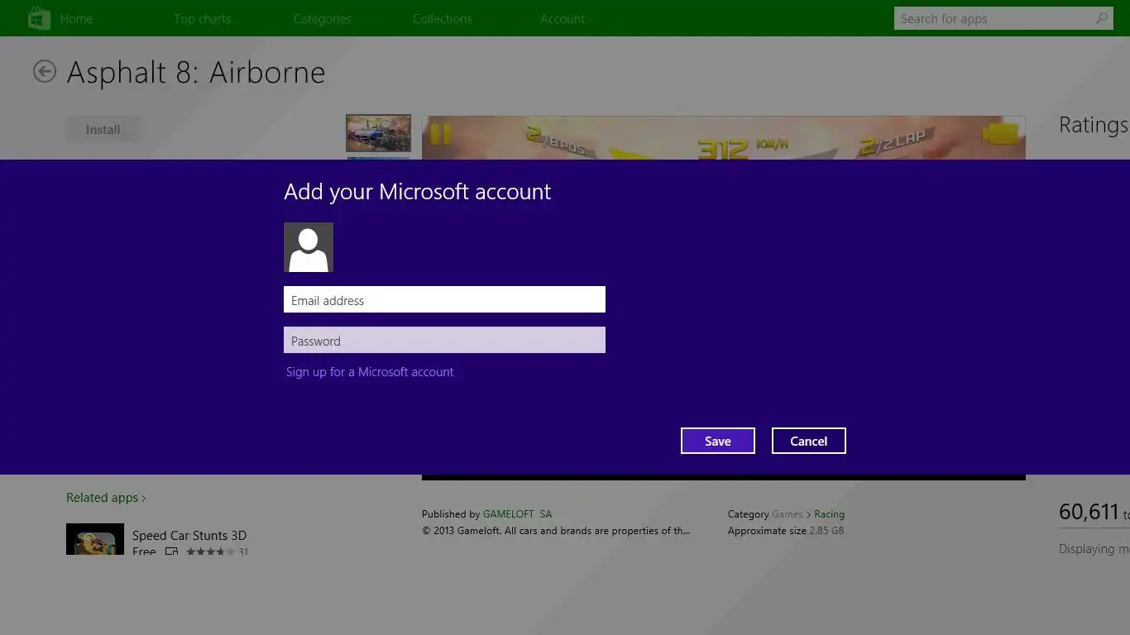Select the first screenshot thumbnail
Viewport: 1130px width, 635px height.
378,133
